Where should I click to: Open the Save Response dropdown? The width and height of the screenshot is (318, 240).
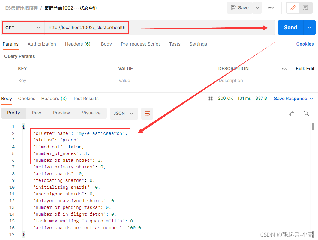point(294,99)
